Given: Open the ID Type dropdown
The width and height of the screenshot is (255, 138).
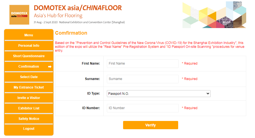Looking at the screenshot, I should pyautogui.click(x=159, y=94).
